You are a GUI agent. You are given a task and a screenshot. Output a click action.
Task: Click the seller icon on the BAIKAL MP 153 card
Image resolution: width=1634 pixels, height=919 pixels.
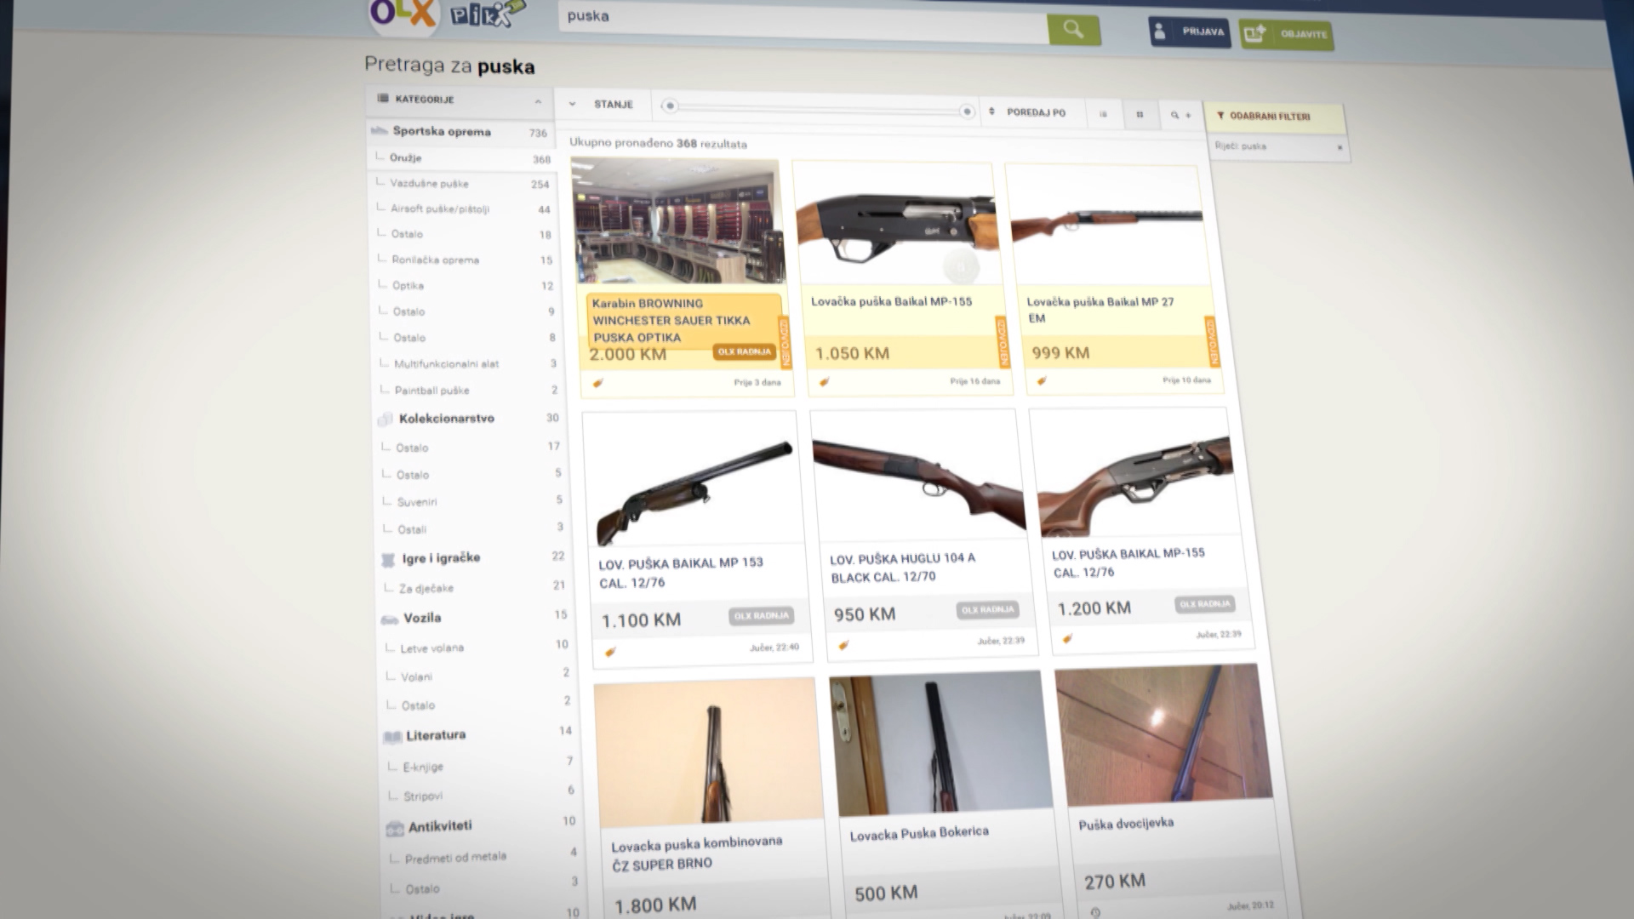click(x=610, y=652)
